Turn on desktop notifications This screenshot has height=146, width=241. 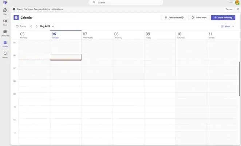(x=229, y=9)
